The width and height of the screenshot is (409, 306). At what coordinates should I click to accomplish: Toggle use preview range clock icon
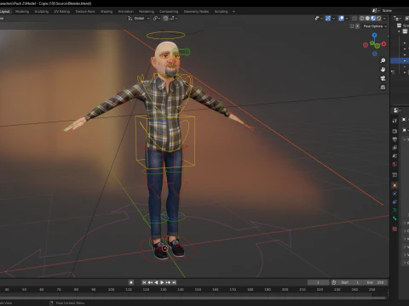pyautogui.click(x=334, y=282)
